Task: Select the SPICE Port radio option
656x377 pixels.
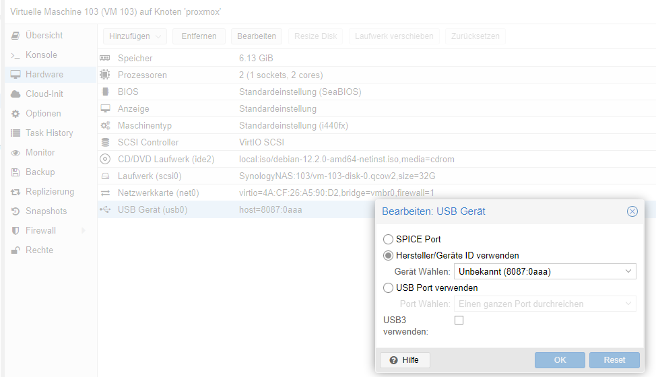Action: pos(388,239)
